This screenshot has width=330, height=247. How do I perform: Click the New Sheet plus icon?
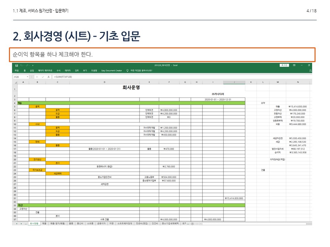point(192,224)
